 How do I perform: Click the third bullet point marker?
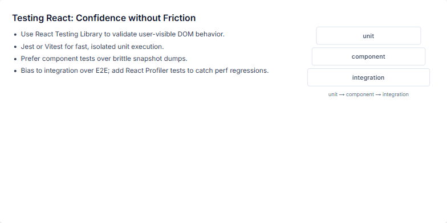point(15,59)
